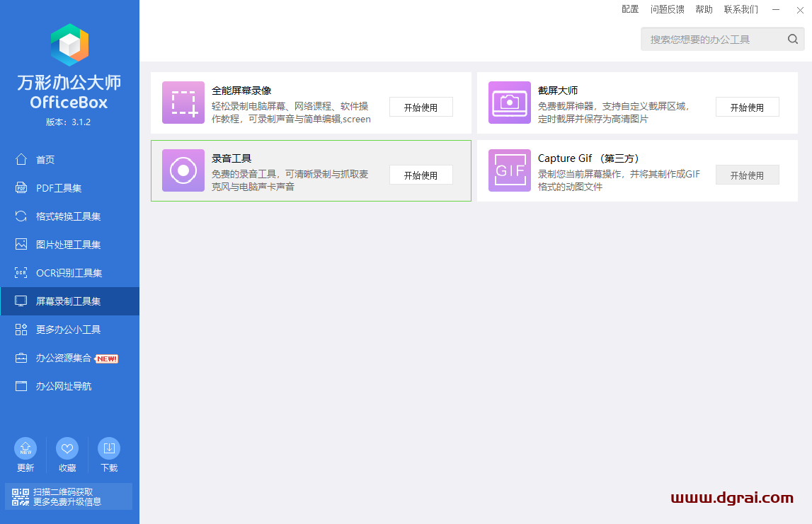The height and width of the screenshot is (524, 812).
Task: Click the 更新 update round icon
Action: pos(25,448)
